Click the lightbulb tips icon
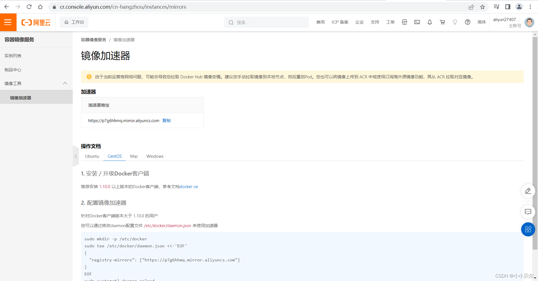Image resolution: width=538 pixels, height=281 pixels. click(455, 22)
